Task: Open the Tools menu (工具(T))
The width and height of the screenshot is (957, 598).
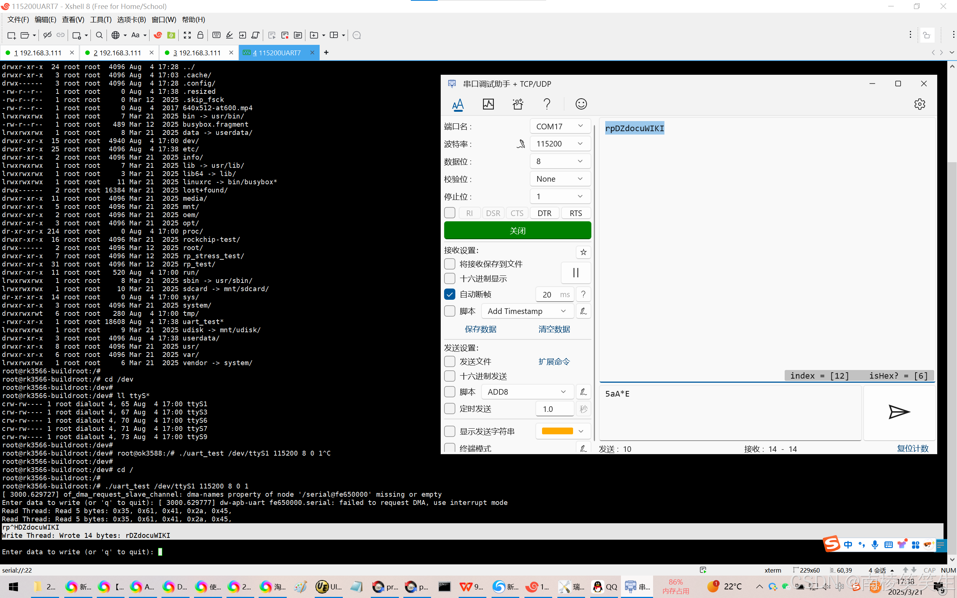Action: 101,19
